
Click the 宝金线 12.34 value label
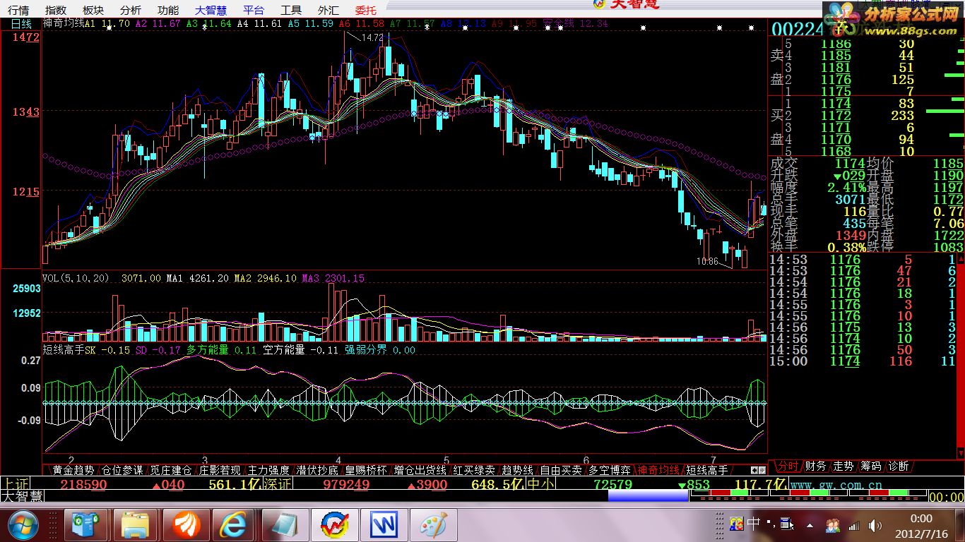tap(574, 23)
